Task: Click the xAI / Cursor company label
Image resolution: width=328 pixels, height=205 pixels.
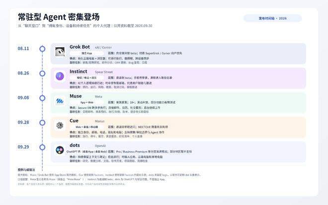Action: (x=103, y=48)
